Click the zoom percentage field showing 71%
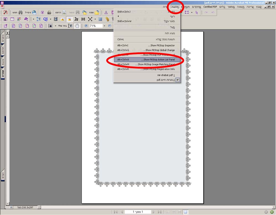 pos(96,26)
